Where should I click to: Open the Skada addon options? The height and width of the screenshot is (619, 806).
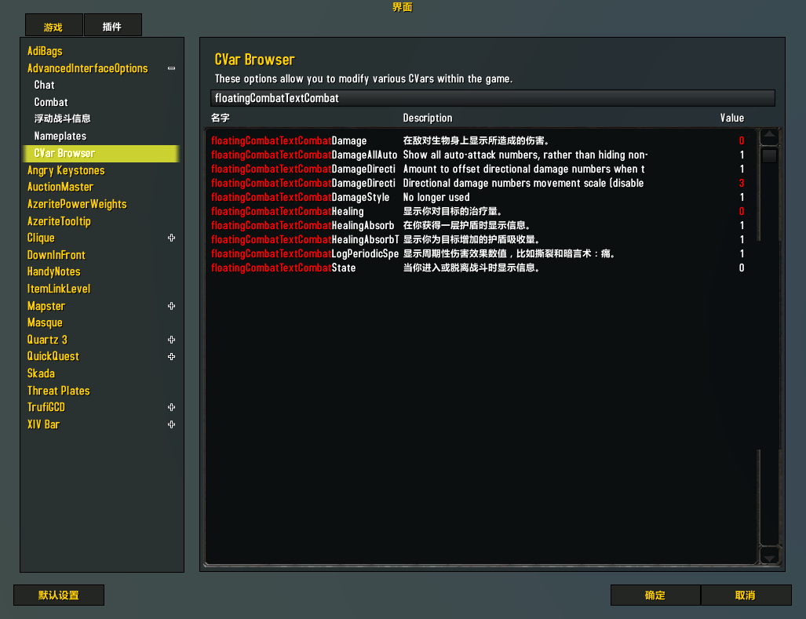(41, 373)
